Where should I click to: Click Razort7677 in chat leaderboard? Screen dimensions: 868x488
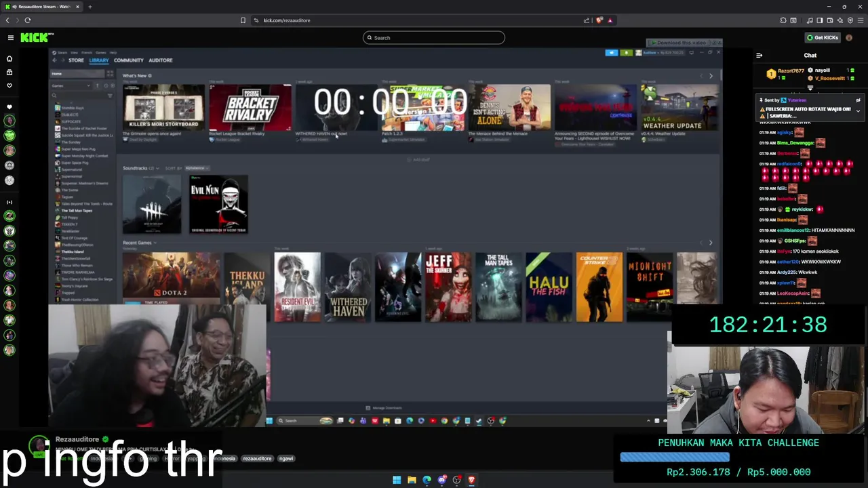[791, 70]
